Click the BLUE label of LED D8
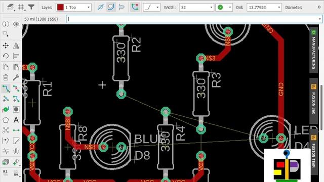The height and width of the screenshot is (182, 324). [150, 139]
